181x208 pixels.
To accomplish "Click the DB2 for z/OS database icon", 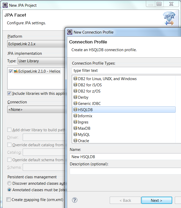I will 75,91.
